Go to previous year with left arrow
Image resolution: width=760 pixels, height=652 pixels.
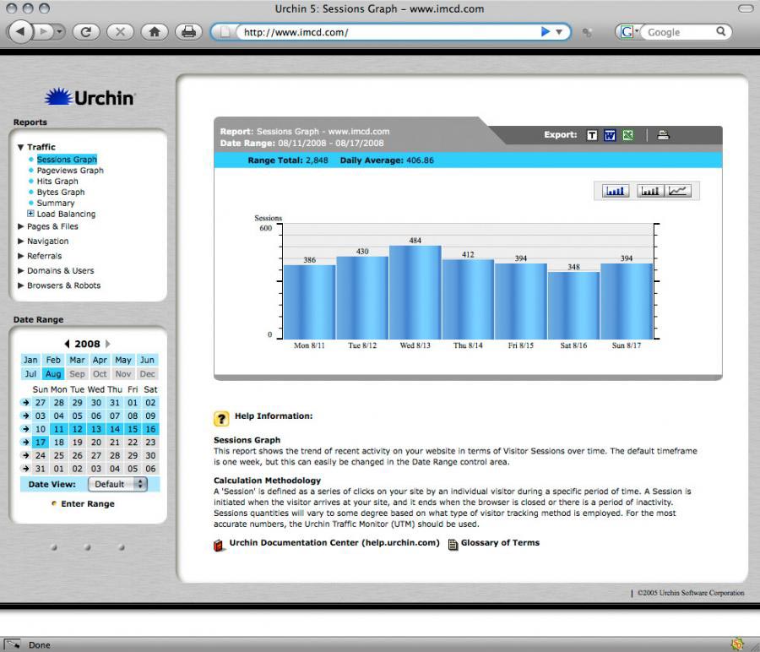[x=67, y=344]
